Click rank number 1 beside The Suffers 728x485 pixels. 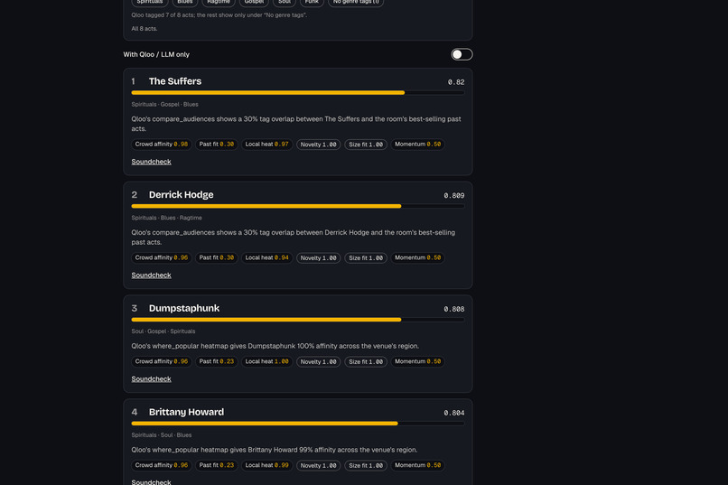coord(134,81)
